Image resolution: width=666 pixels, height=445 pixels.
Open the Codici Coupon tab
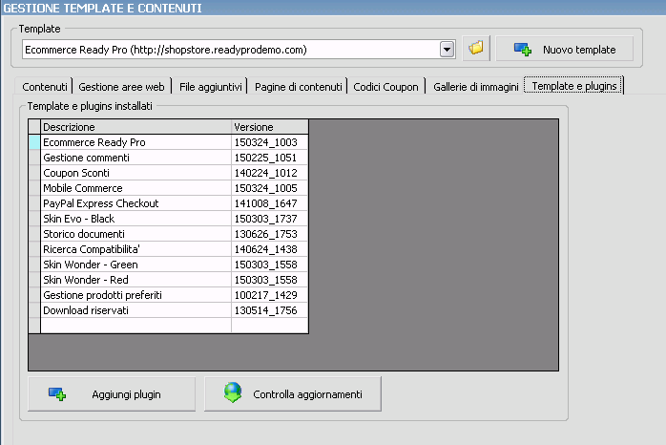tap(385, 86)
